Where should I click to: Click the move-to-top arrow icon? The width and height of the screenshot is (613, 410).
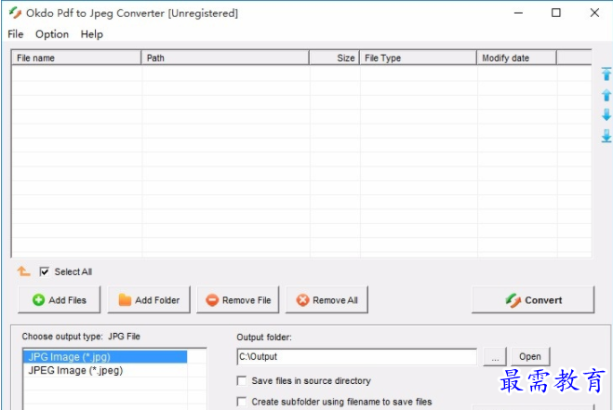click(606, 73)
